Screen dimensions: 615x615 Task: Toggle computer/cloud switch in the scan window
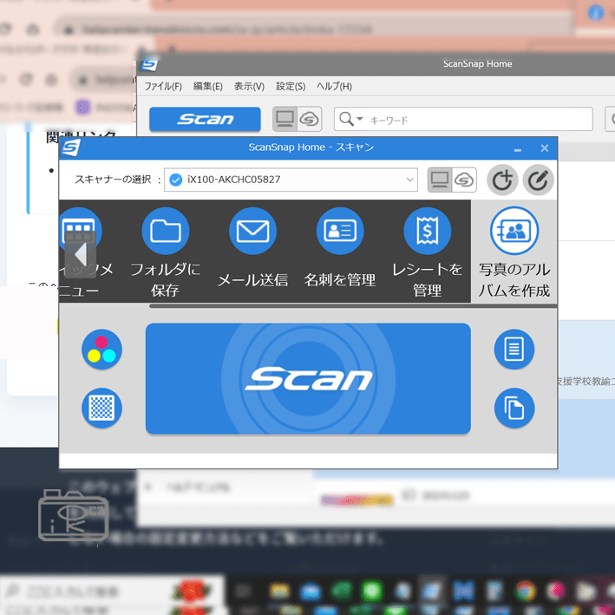point(452,180)
